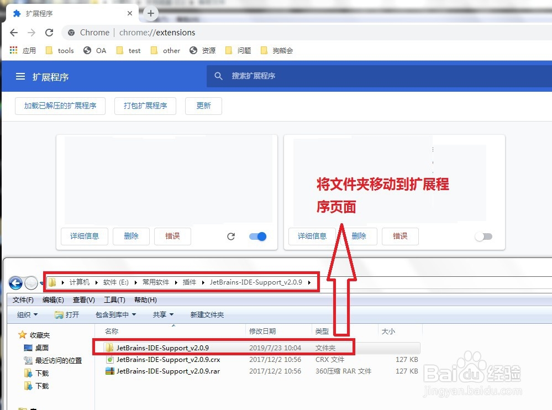Click 打包扩展程序 button
Image resolution: width=552 pixels, height=410 pixels.
[145, 106]
